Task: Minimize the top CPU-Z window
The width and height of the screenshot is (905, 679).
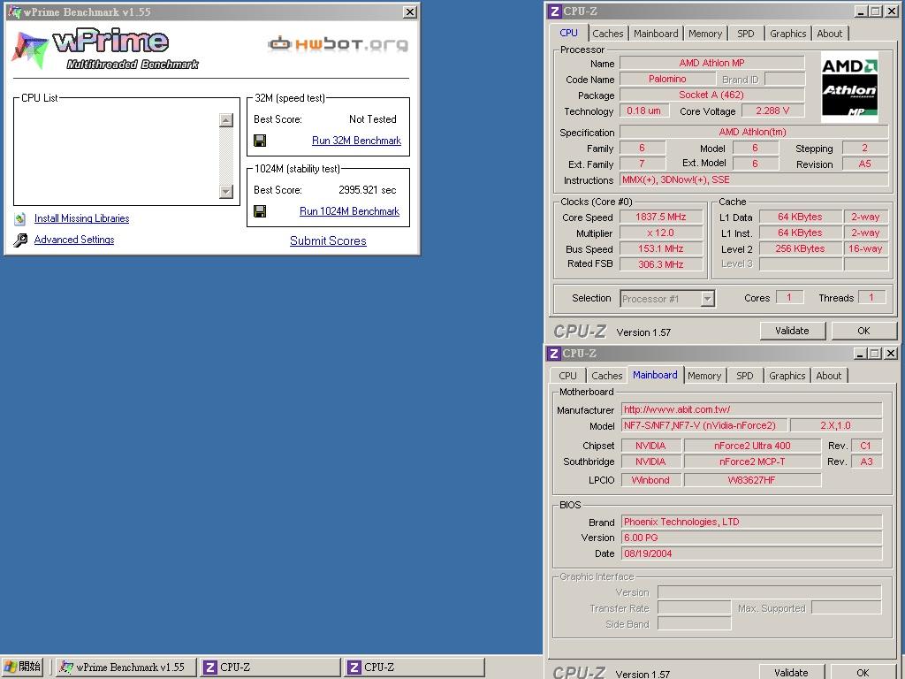Action: [x=861, y=11]
